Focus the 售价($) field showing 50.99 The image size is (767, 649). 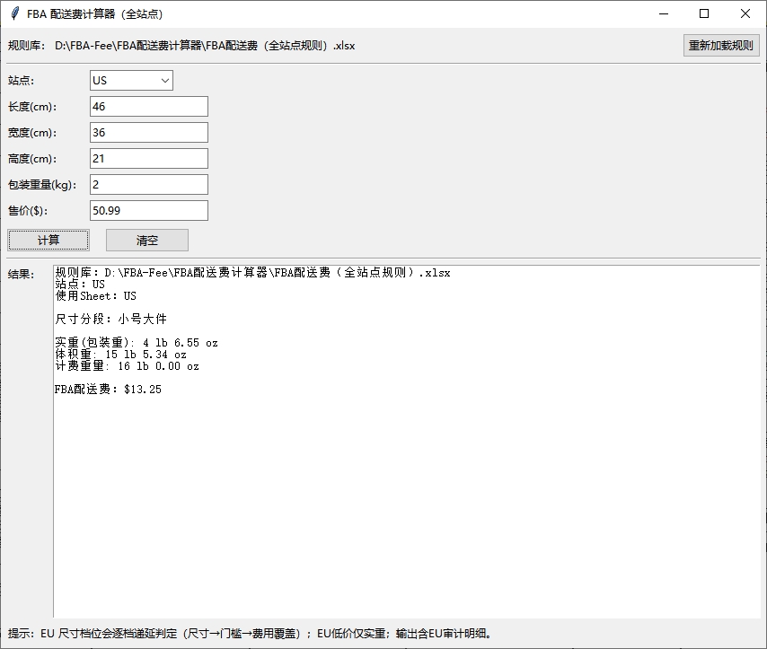149,211
